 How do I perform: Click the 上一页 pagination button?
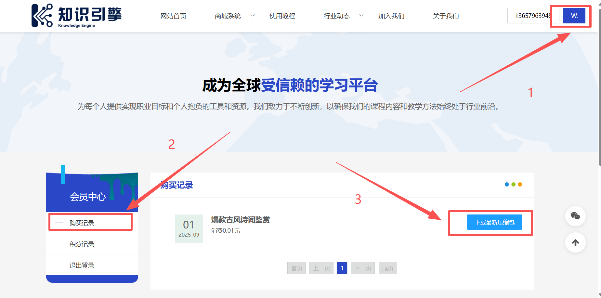[x=321, y=268]
